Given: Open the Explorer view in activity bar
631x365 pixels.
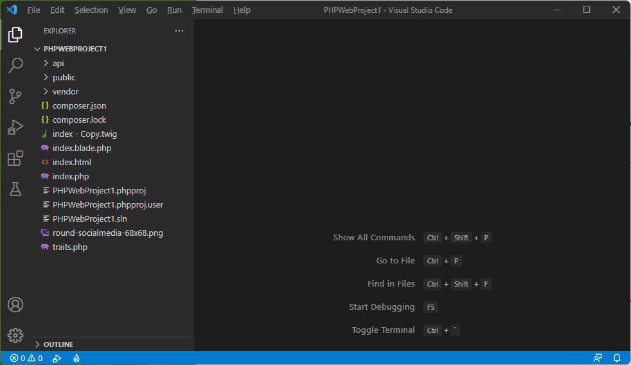Looking at the screenshot, I should point(15,35).
